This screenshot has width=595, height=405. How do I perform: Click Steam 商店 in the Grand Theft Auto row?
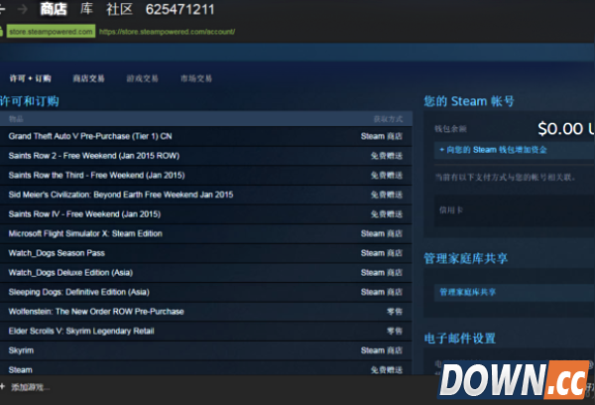[382, 136]
